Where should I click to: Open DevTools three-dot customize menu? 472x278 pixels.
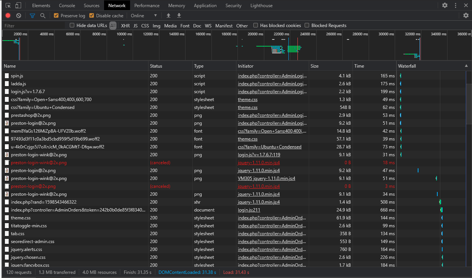coord(455,5)
